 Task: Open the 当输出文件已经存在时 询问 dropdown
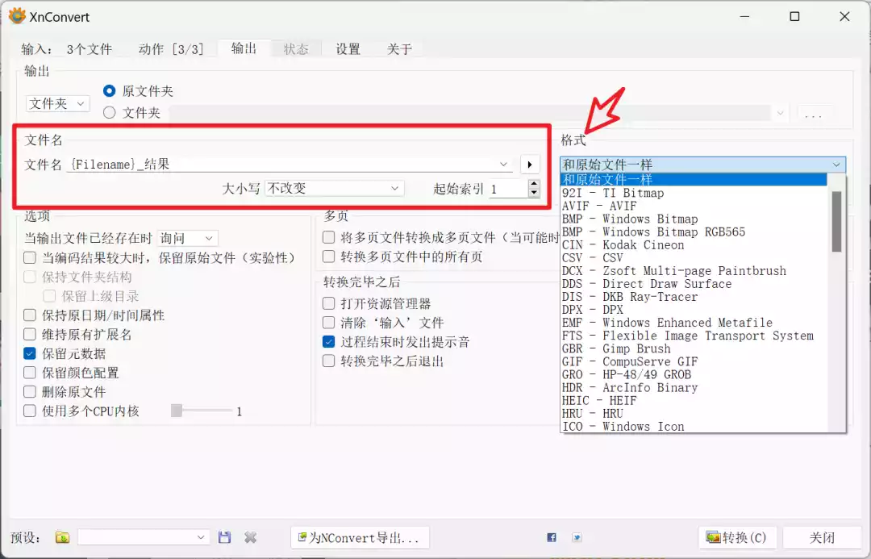coord(188,239)
